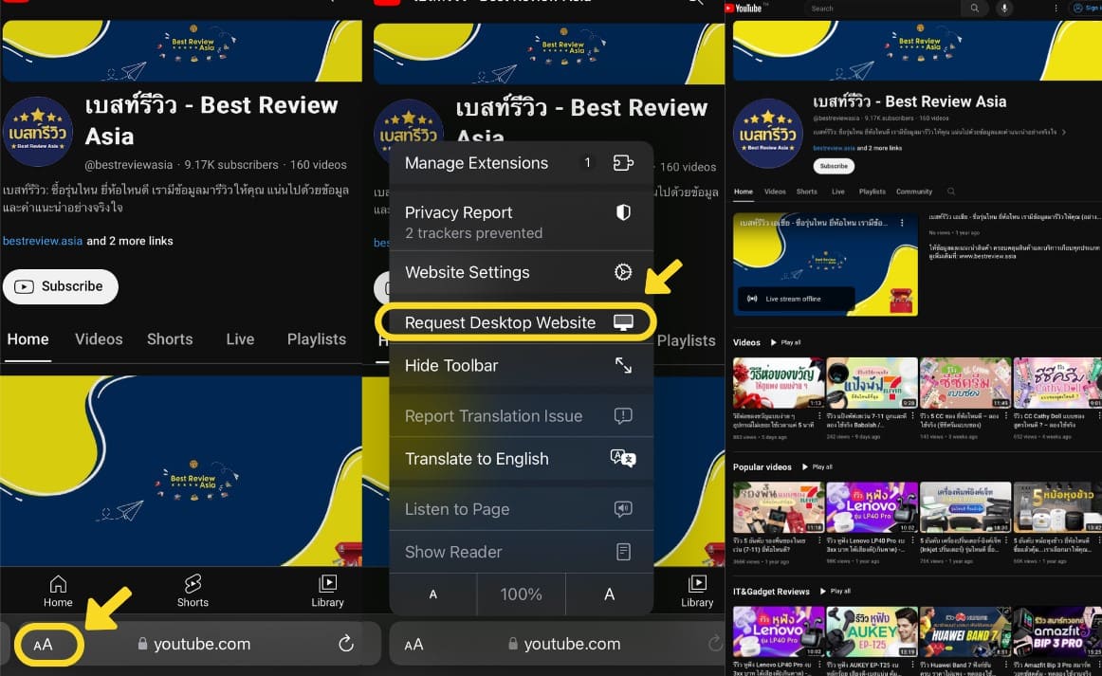Expand the channel description chevron in desktop view
1102x676 pixels.
(x=1064, y=132)
